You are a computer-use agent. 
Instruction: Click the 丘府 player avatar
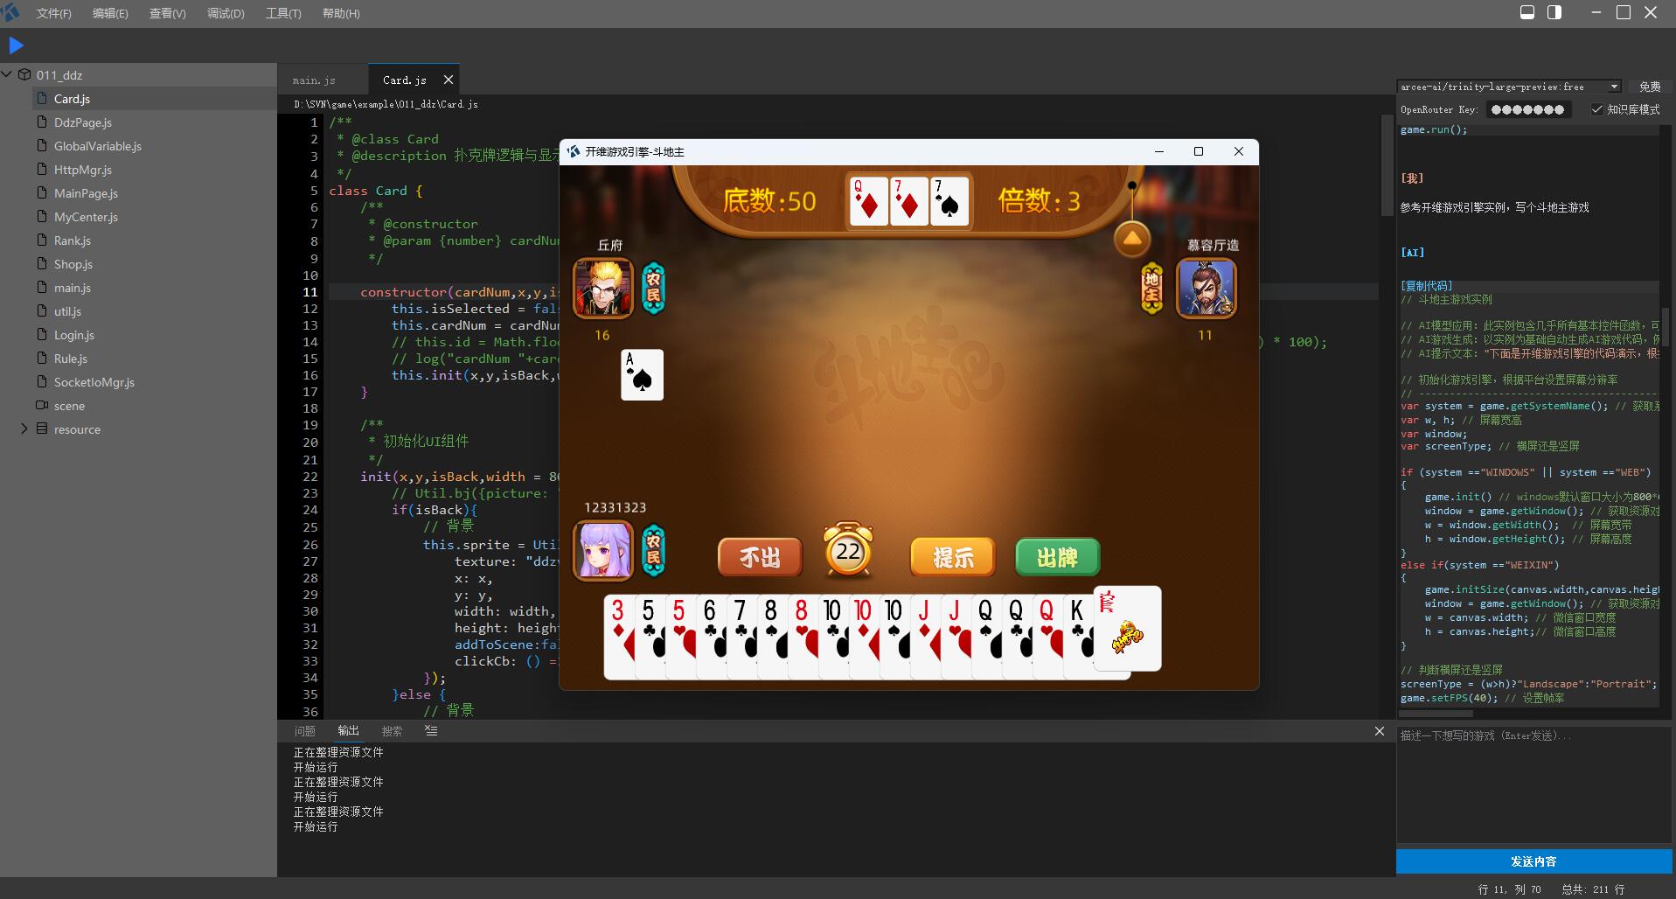pyautogui.click(x=602, y=288)
